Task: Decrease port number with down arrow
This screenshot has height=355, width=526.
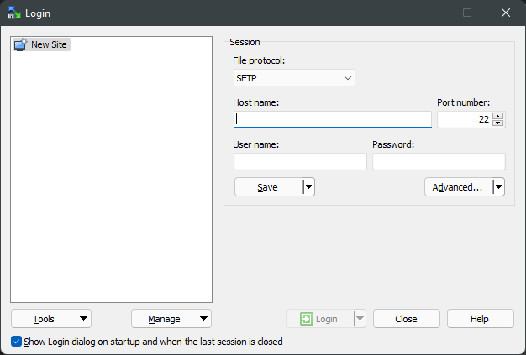Action: (x=498, y=123)
